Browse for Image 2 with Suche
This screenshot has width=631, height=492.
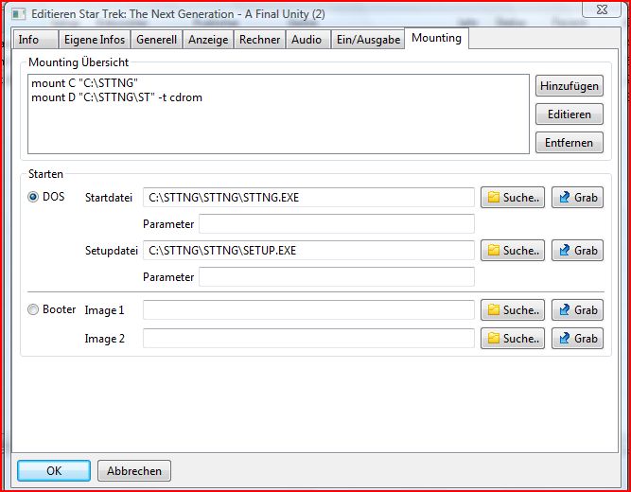[512, 339]
